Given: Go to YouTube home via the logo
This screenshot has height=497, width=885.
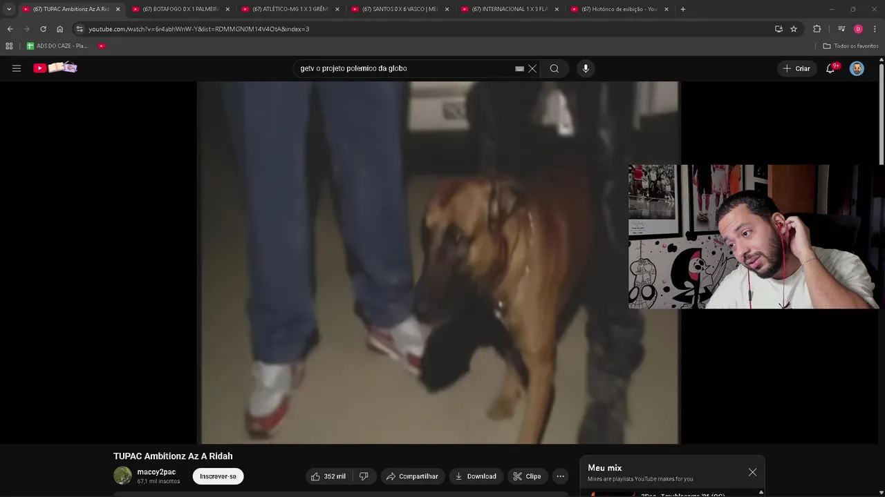Looking at the screenshot, I should [55, 68].
